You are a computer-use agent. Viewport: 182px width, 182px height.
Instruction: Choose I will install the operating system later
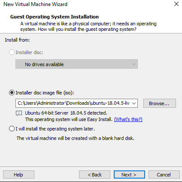pyautogui.click(x=12, y=129)
